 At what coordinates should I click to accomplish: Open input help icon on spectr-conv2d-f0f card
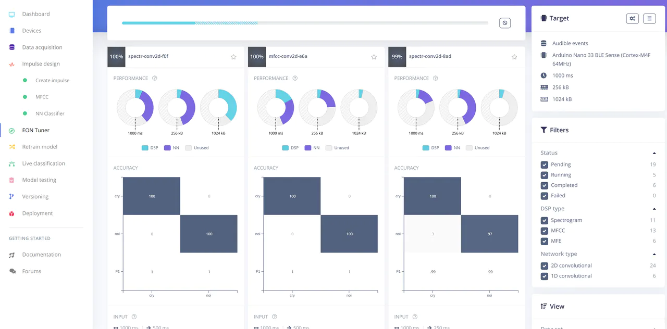point(134,317)
